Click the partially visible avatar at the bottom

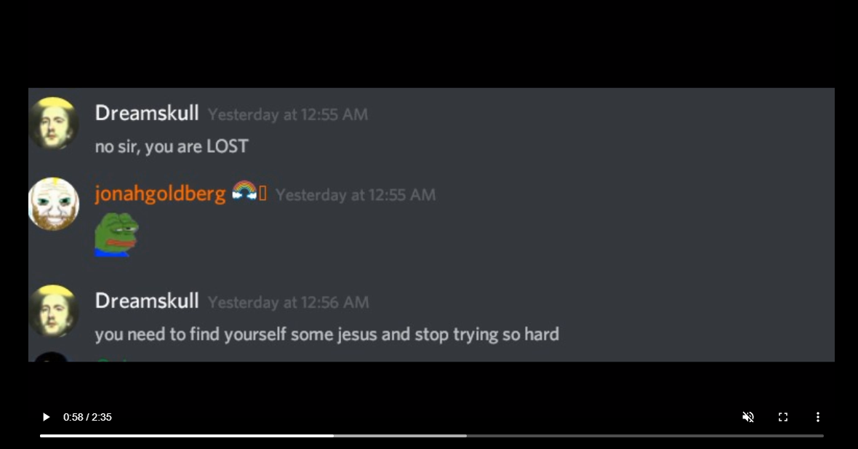(x=52, y=357)
